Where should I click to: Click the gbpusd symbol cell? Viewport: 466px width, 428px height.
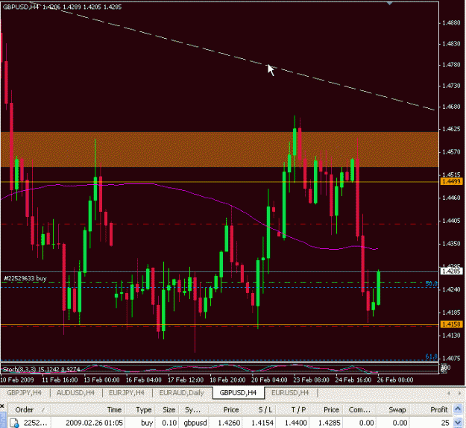click(x=195, y=423)
